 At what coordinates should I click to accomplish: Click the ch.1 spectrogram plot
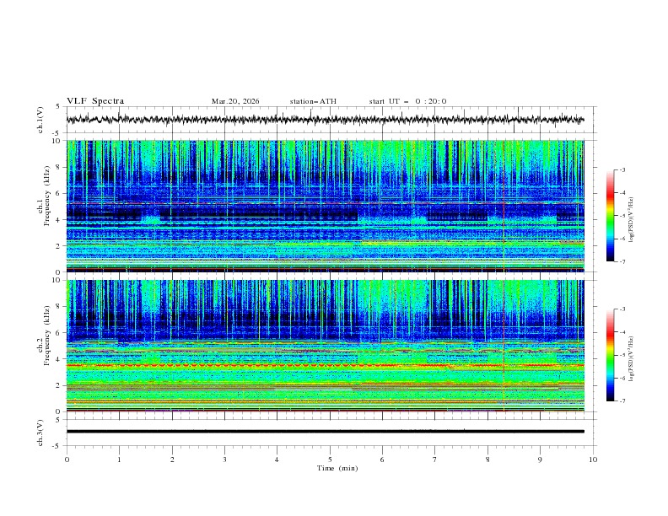click(x=325, y=206)
